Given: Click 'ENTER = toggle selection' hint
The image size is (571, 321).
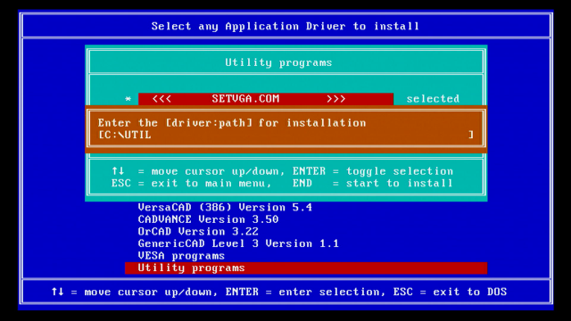Looking at the screenshot, I should coord(373,171).
